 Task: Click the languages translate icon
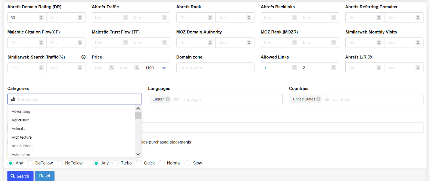pos(176,99)
